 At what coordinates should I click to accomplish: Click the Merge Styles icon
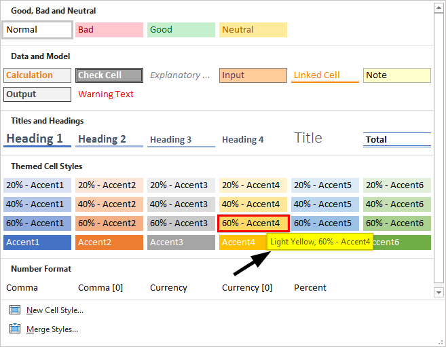click(15, 329)
